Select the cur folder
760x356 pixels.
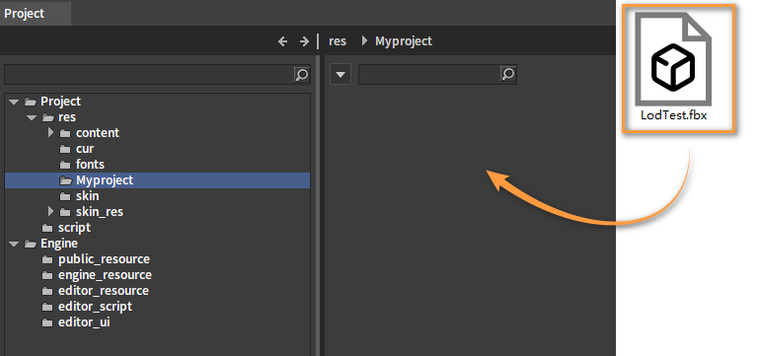click(85, 149)
